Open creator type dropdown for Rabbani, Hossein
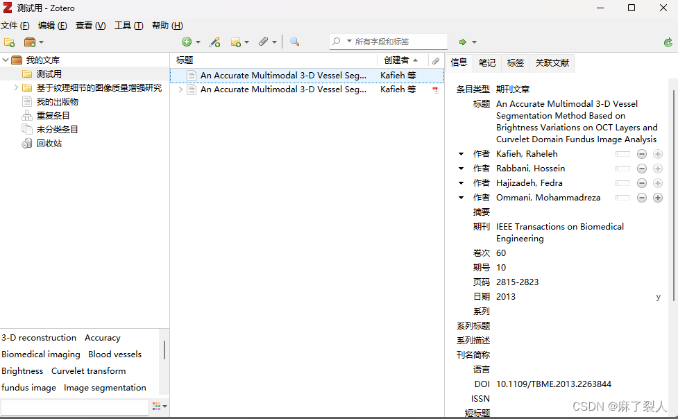The image size is (678, 419). click(x=461, y=169)
